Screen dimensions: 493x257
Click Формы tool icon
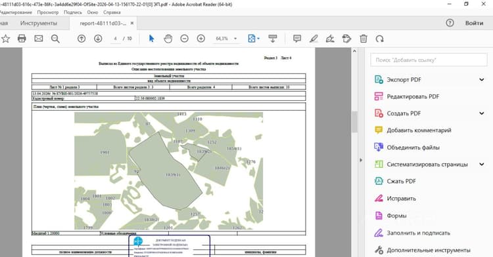tap(379, 216)
